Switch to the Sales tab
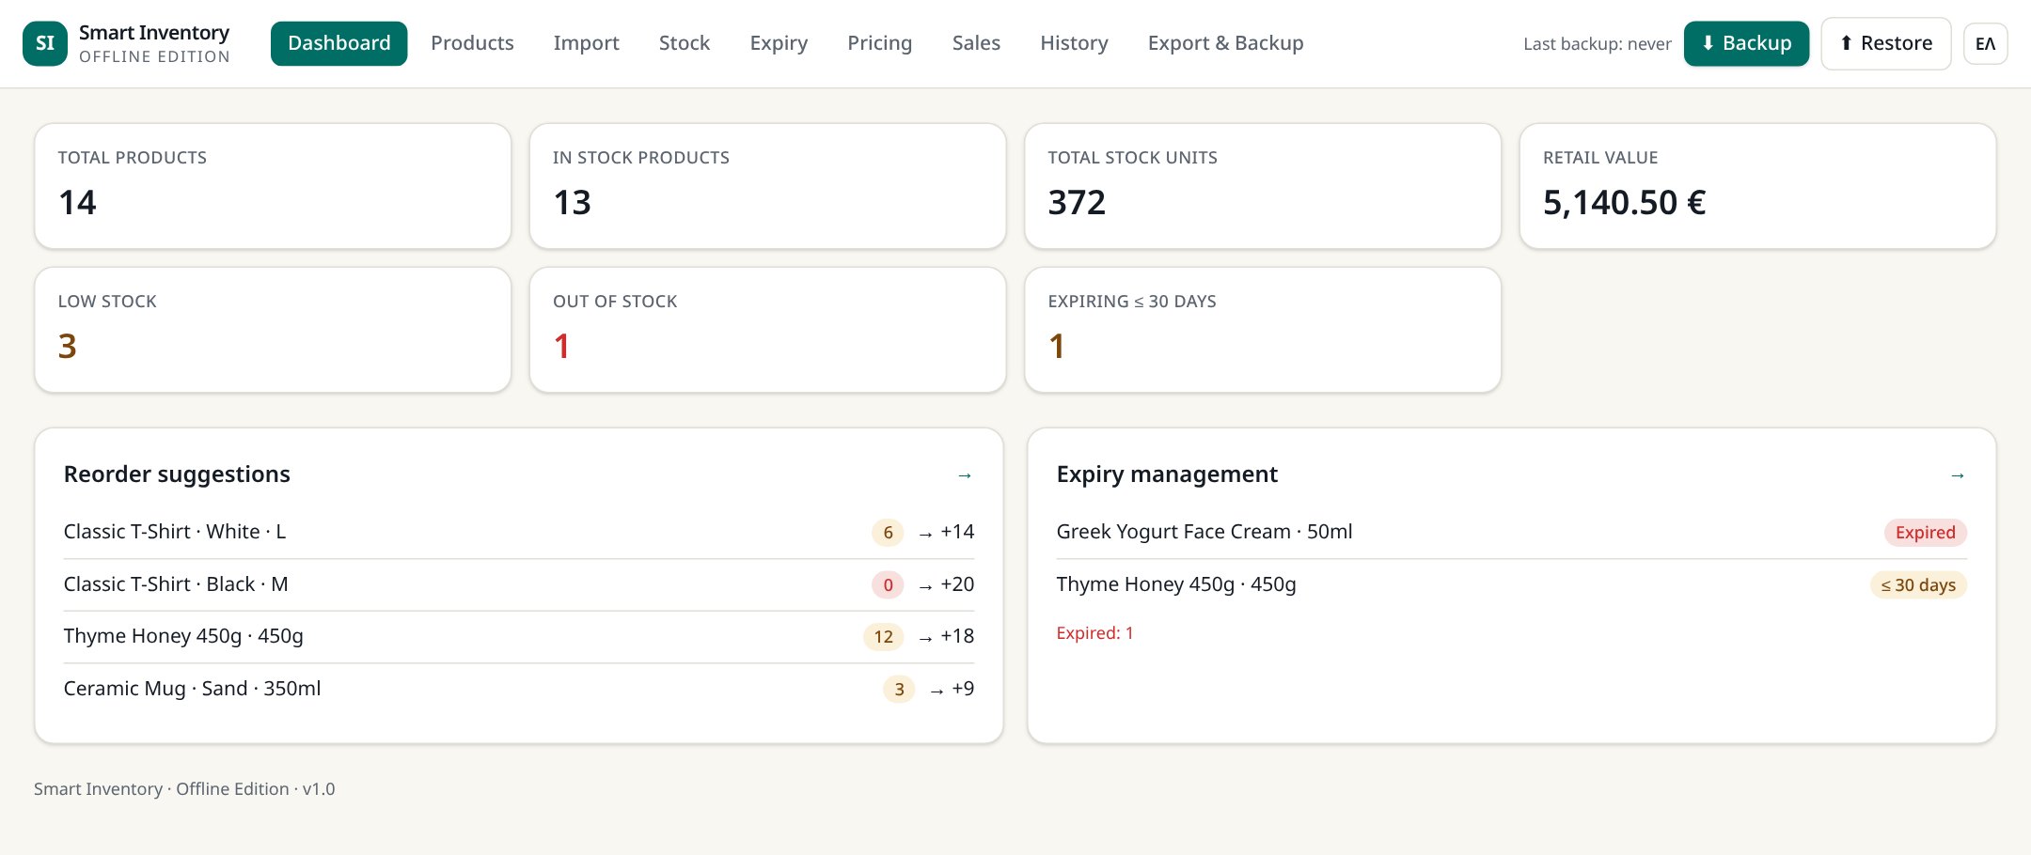 pyautogui.click(x=976, y=43)
